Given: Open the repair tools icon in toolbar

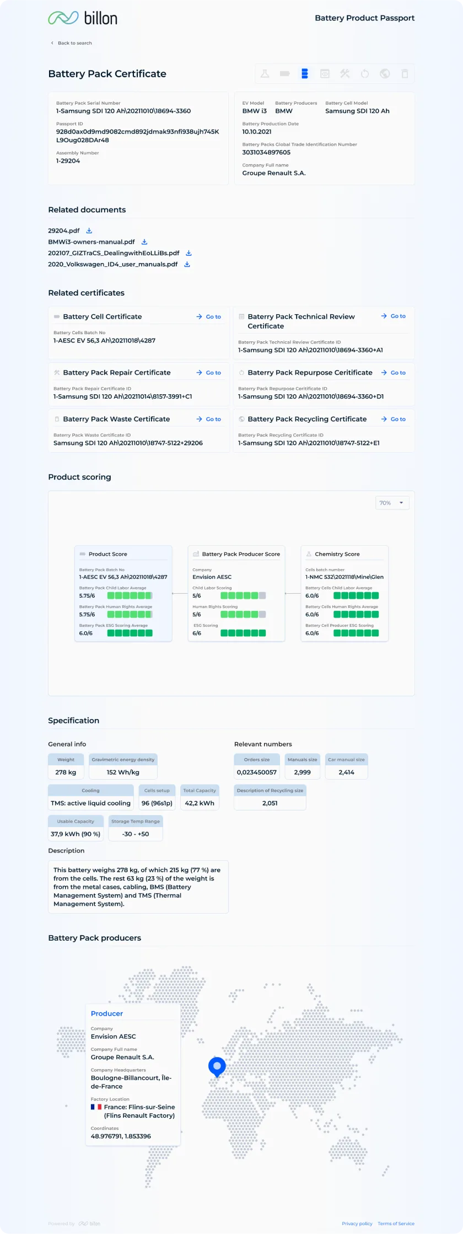Looking at the screenshot, I should (x=345, y=74).
